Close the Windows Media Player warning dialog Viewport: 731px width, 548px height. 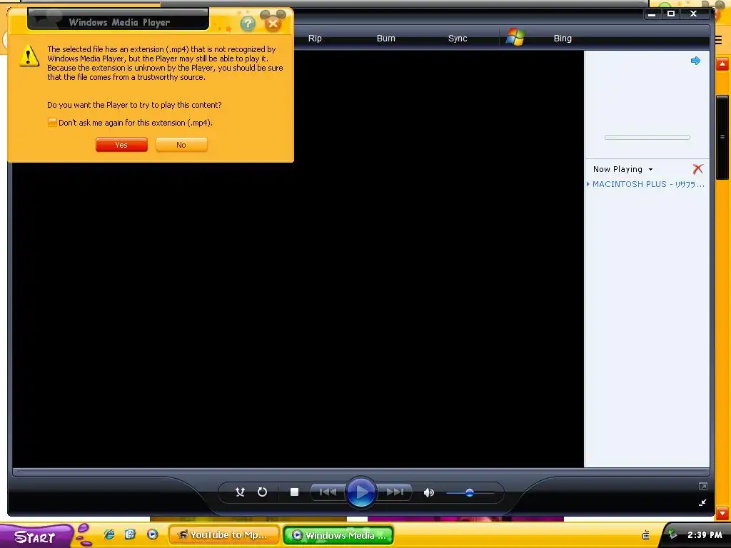[x=273, y=24]
